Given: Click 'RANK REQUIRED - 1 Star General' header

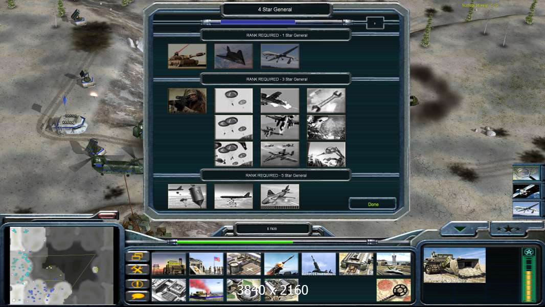Looking at the screenshot, I should tap(277, 35).
